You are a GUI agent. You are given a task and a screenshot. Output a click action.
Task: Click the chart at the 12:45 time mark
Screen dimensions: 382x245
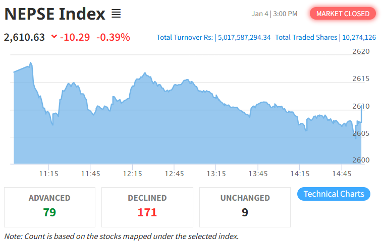point(174,126)
